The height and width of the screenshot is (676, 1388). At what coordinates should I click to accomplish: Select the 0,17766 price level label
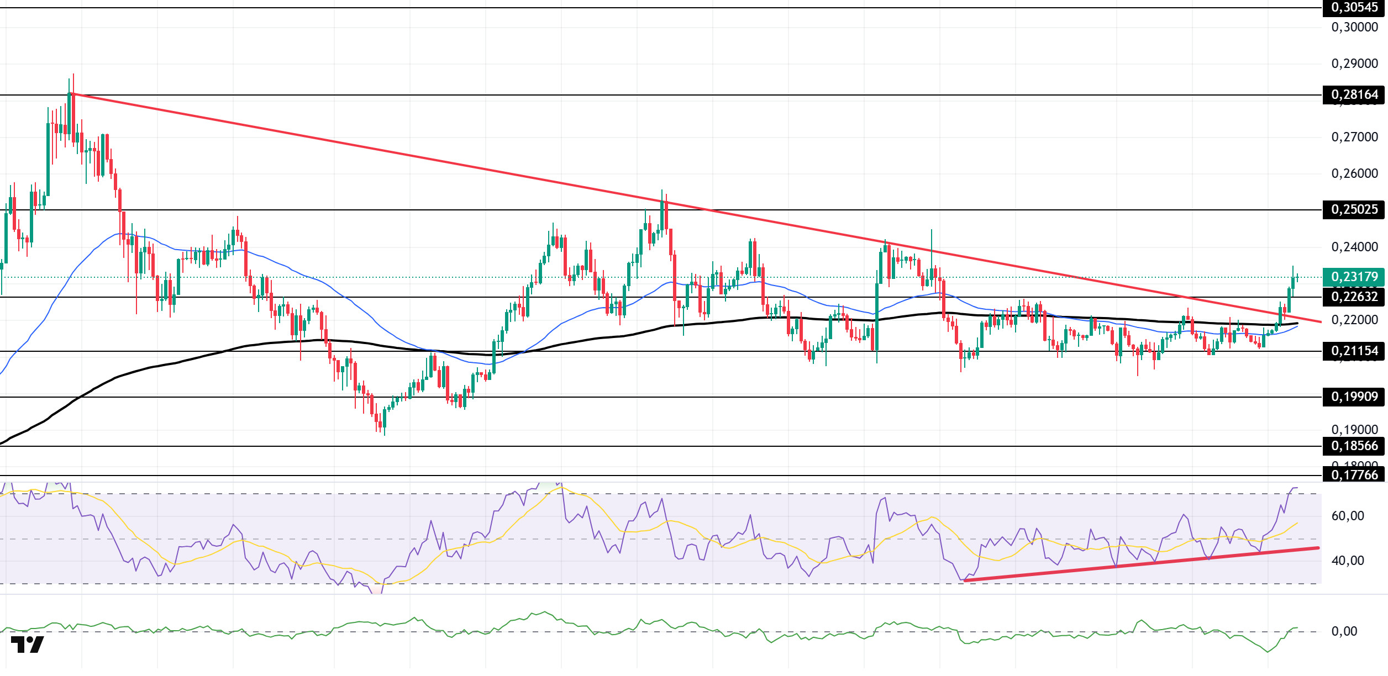click(x=1355, y=475)
